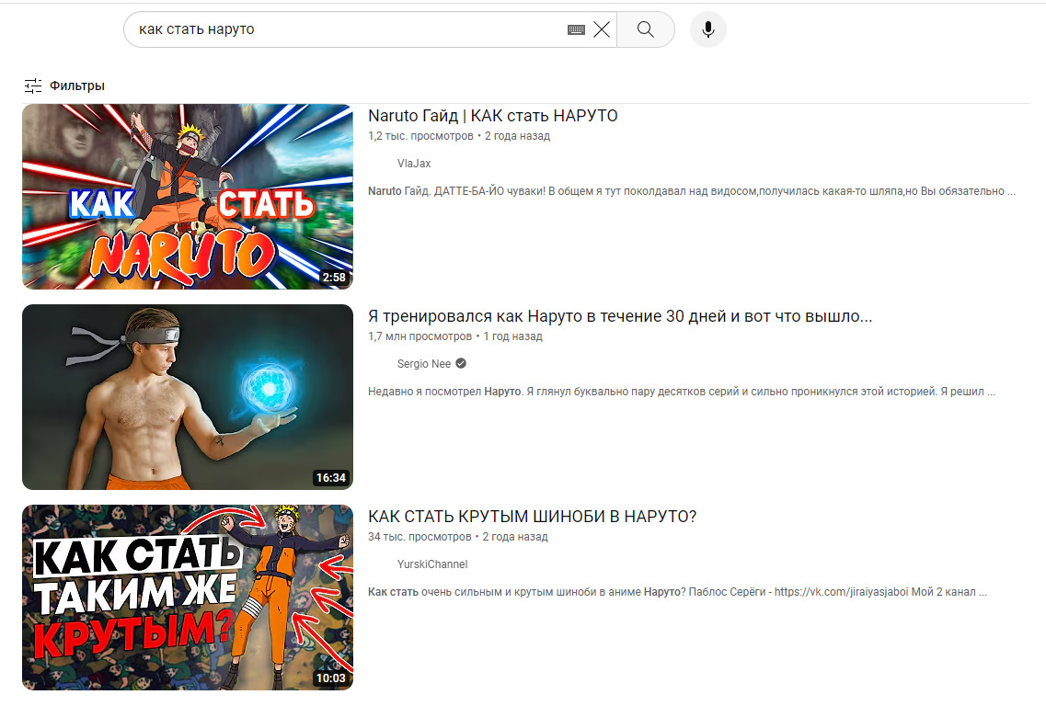Click the description 'Как стать очень сильным'
This screenshot has width=1046, height=706.
677,592
